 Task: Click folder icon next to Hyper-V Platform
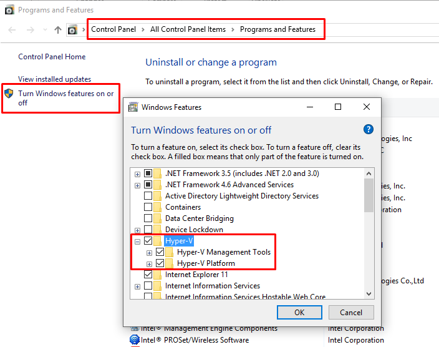tap(170, 263)
